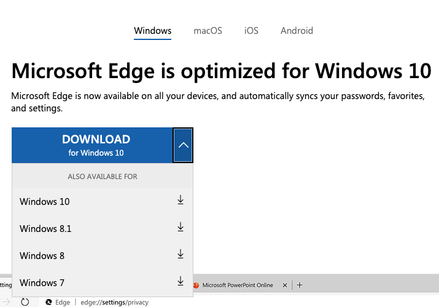Click download arrow icon for Windows 10
Viewport: 439px width, 307px height.
pyautogui.click(x=181, y=200)
